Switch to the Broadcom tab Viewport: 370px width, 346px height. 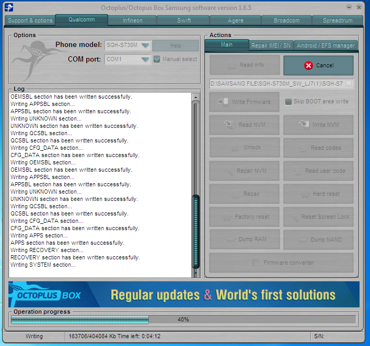tap(287, 20)
